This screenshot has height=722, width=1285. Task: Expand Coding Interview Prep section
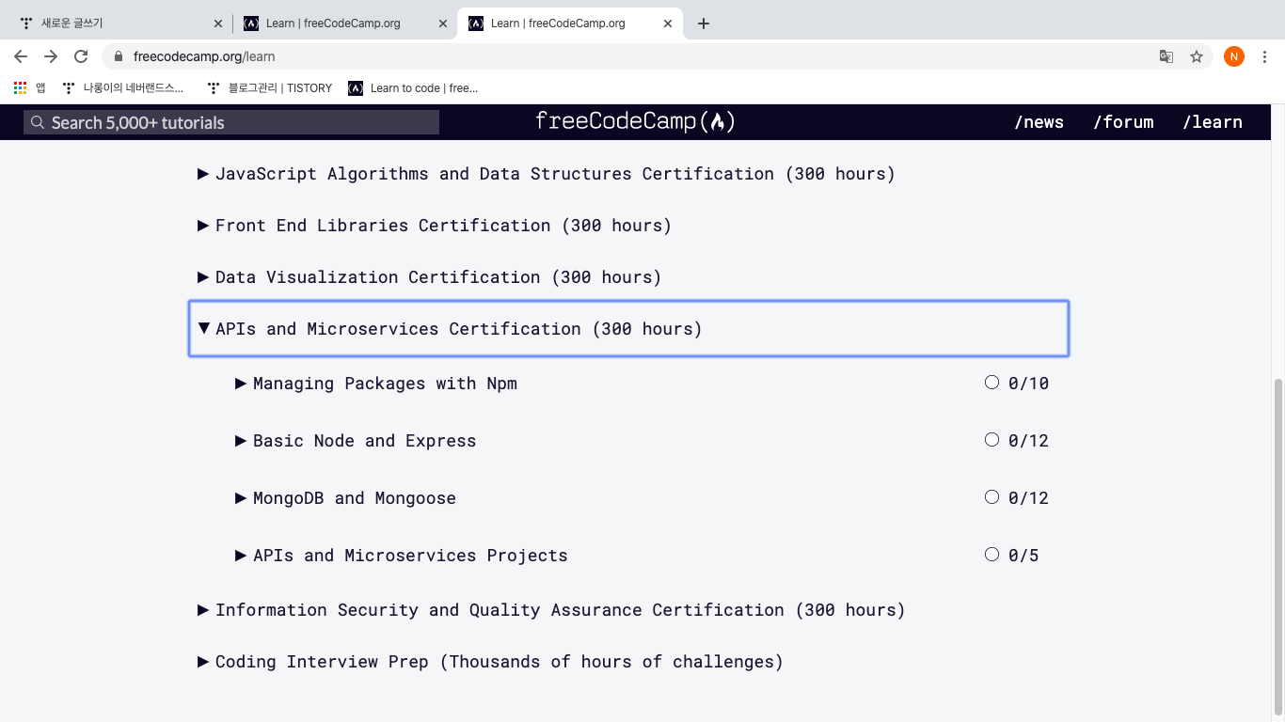click(490, 662)
